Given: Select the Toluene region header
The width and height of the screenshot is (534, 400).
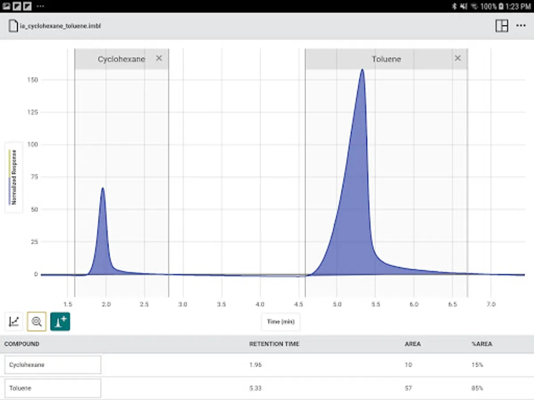Looking at the screenshot, I should tap(386, 59).
